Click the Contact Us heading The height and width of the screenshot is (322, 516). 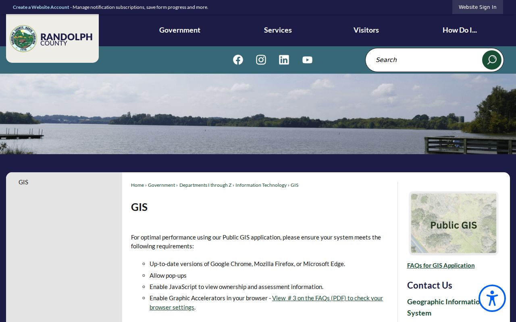(x=430, y=285)
